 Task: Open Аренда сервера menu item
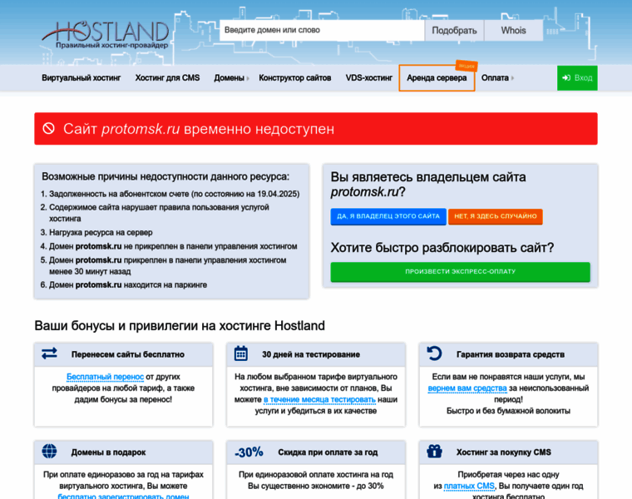(437, 78)
